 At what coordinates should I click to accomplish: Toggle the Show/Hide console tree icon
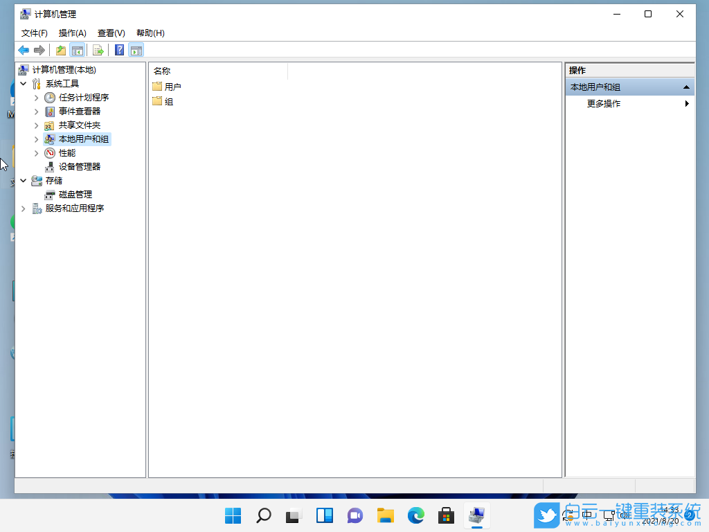click(78, 49)
